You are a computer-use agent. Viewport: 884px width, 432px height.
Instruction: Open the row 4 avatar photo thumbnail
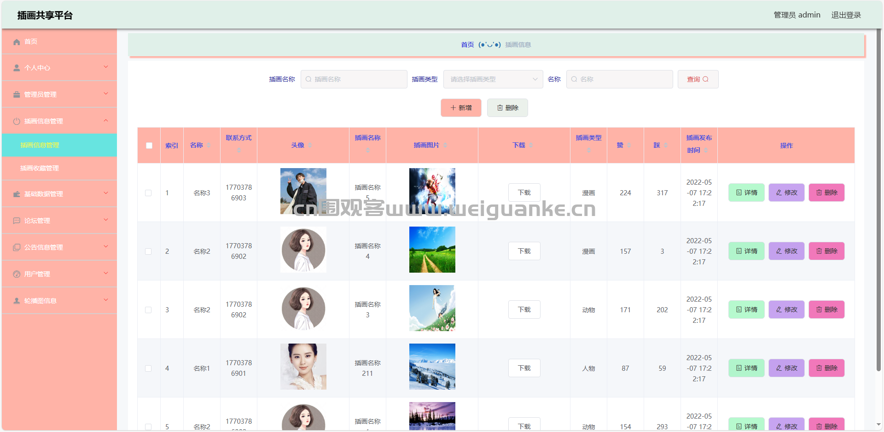click(x=303, y=367)
